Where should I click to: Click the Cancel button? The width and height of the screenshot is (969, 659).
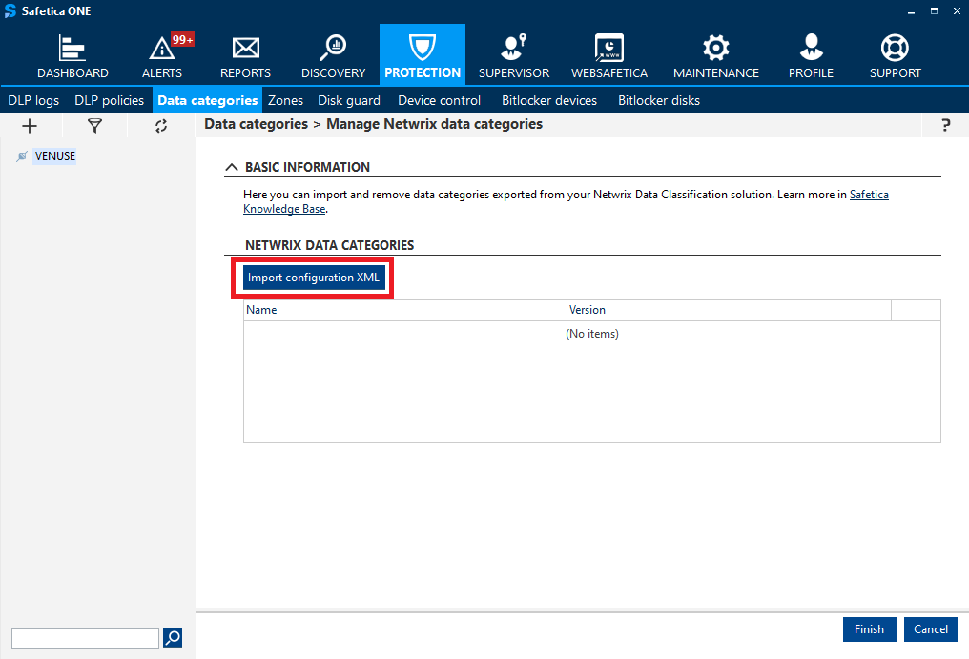point(931,629)
